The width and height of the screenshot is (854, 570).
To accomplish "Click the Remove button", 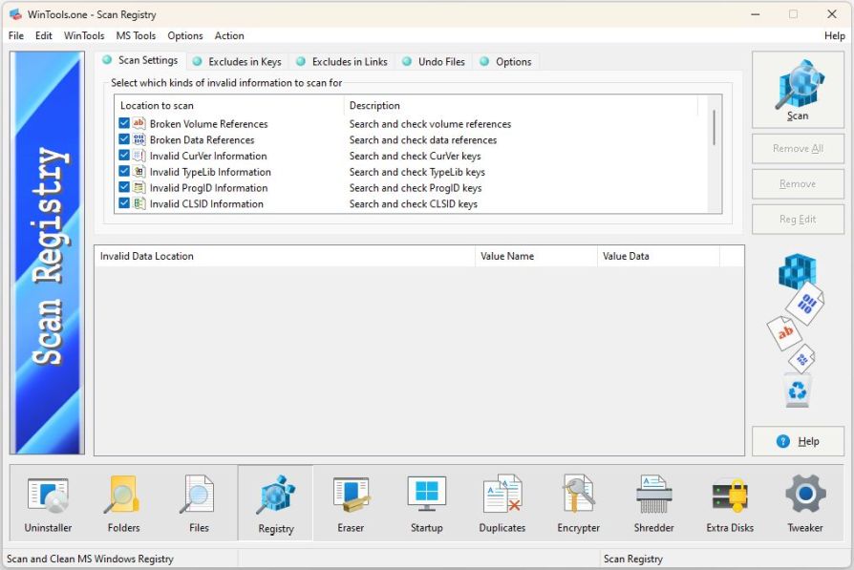I will [798, 183].
